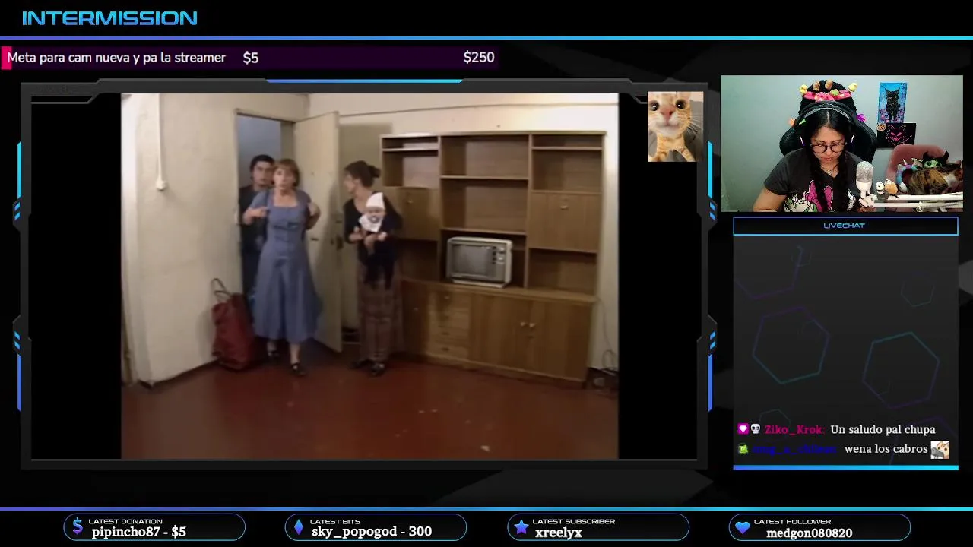Viewport: 973px width, 547px height.
Task: Click the INTERMISSION title text
Action: [109, 18]
